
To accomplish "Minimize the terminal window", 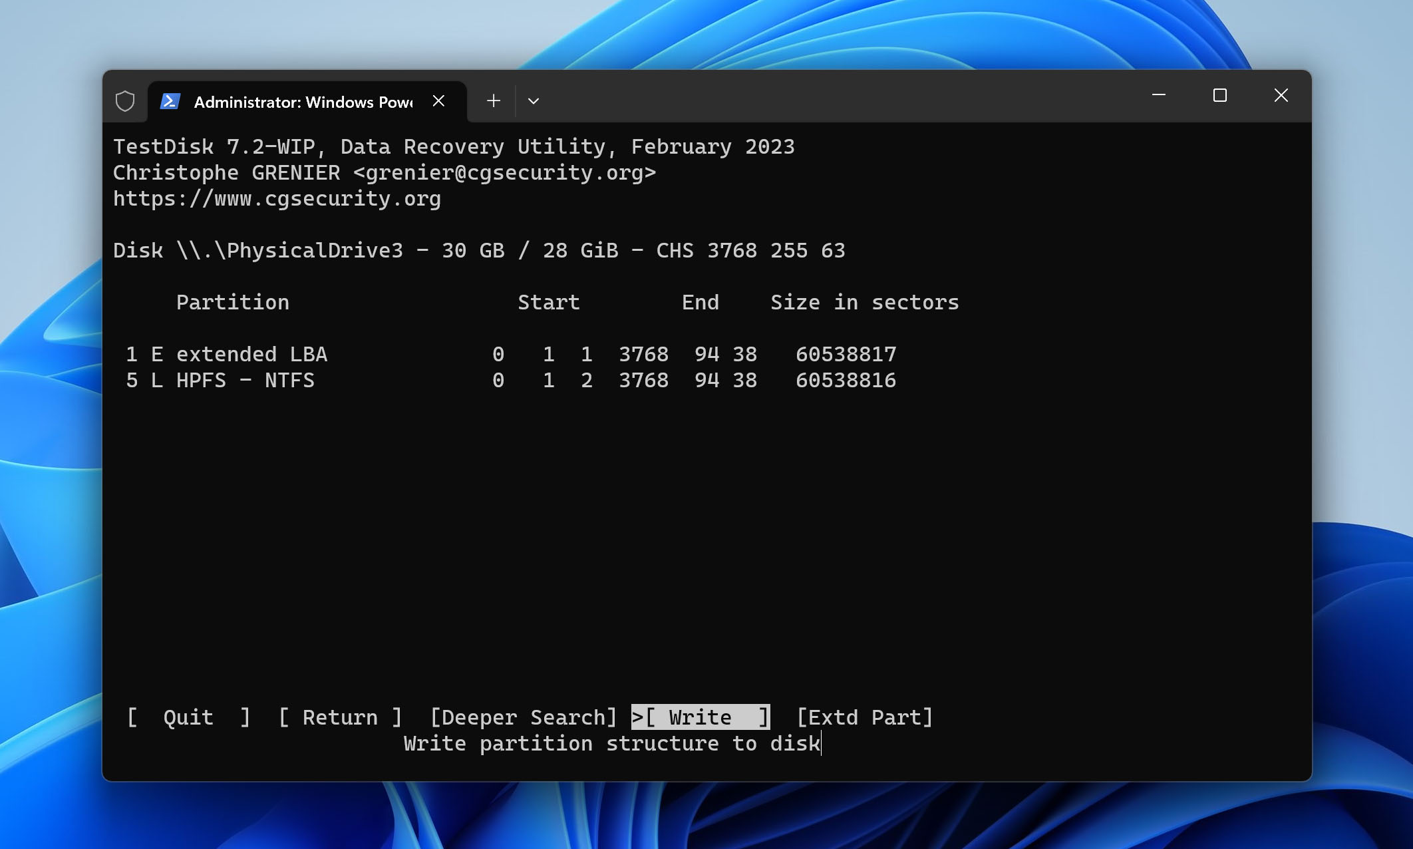I will pyautogui.click(x=1159, y=96).
